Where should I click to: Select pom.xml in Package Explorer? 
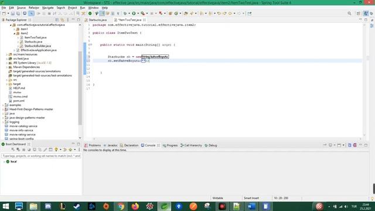click(19, 101)
